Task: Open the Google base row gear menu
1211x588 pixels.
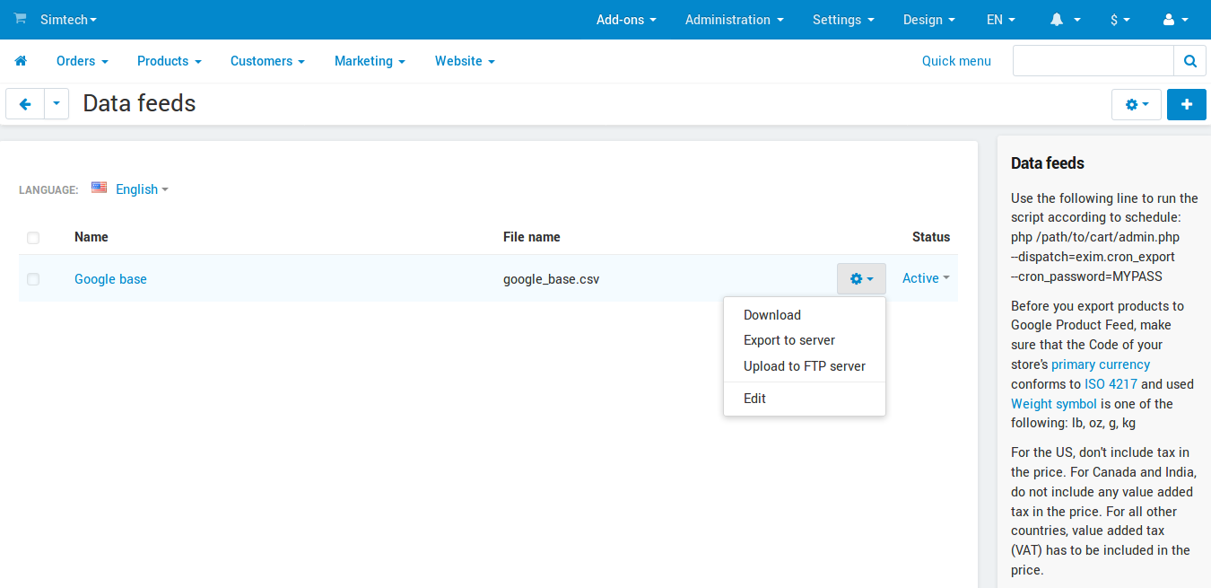Action: click(x=861, y=279)
